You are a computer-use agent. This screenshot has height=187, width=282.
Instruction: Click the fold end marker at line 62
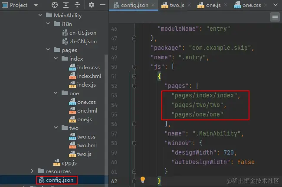[x=134, y=181]
